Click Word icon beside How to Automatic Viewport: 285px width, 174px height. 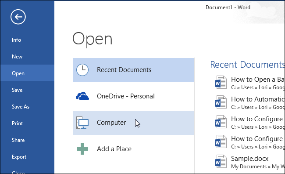click(221, 102)
